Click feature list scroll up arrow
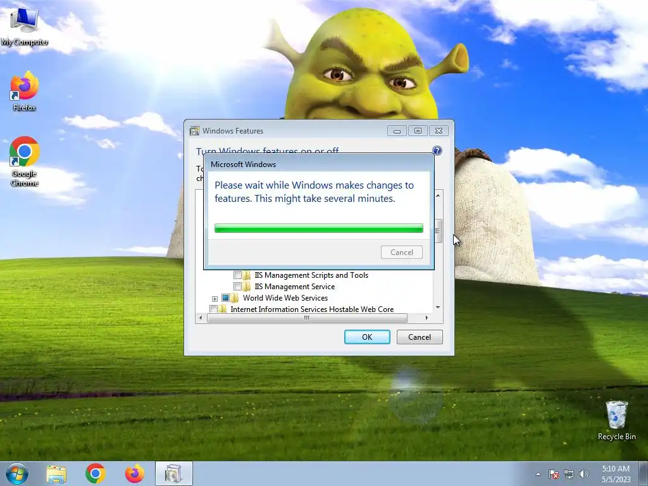Screen dimensions: 648x486 [x=438, y=195]
